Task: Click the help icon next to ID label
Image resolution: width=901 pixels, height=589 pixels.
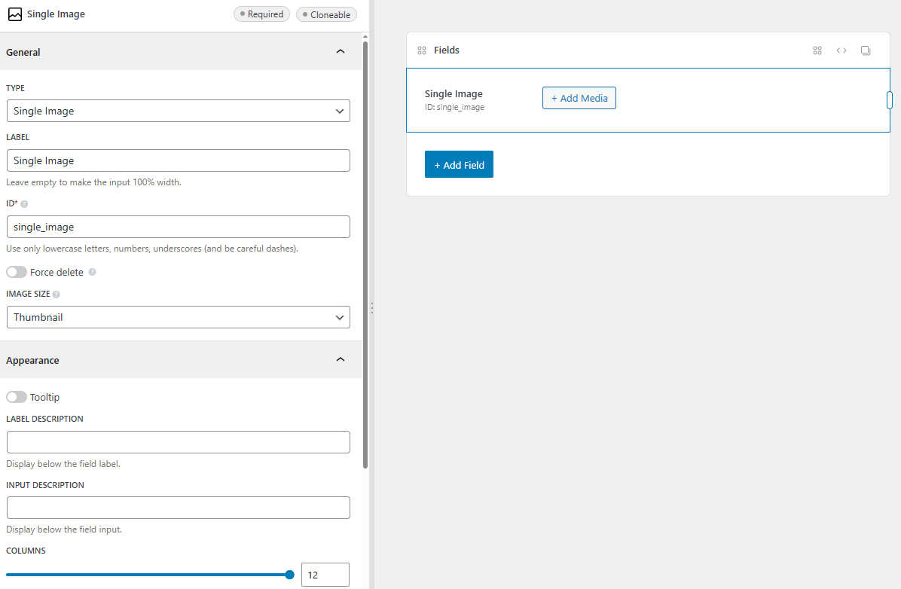Action: (24, 204)
